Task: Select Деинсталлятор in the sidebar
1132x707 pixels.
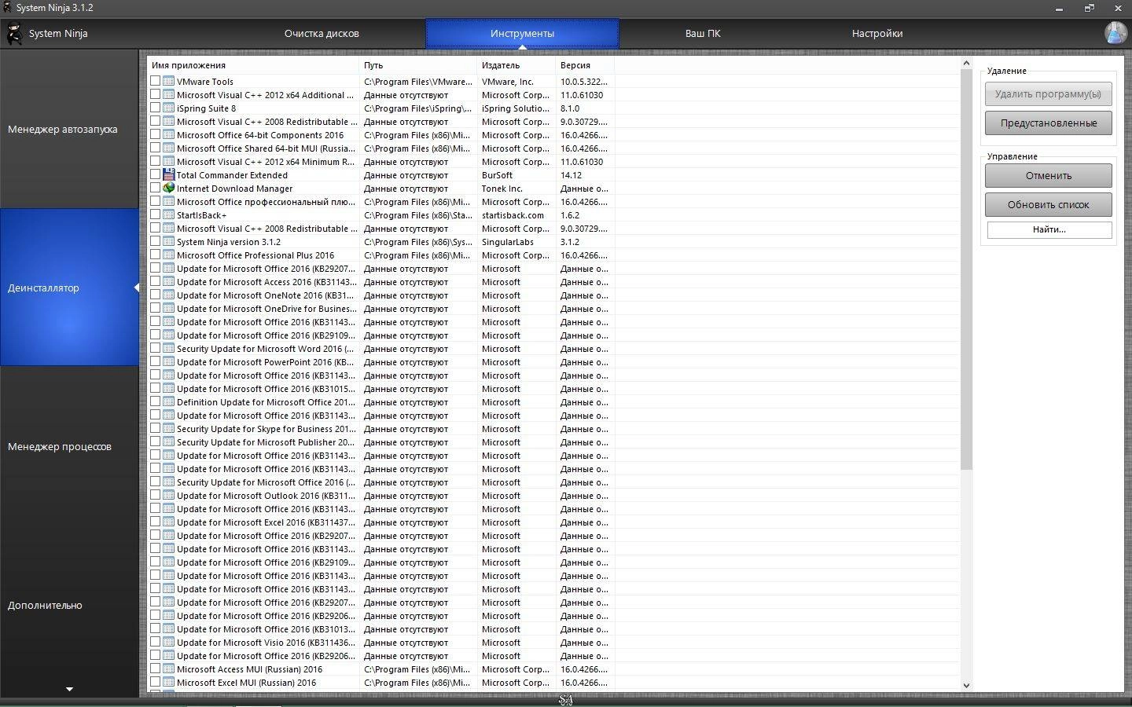Action: tap(69, 288)
